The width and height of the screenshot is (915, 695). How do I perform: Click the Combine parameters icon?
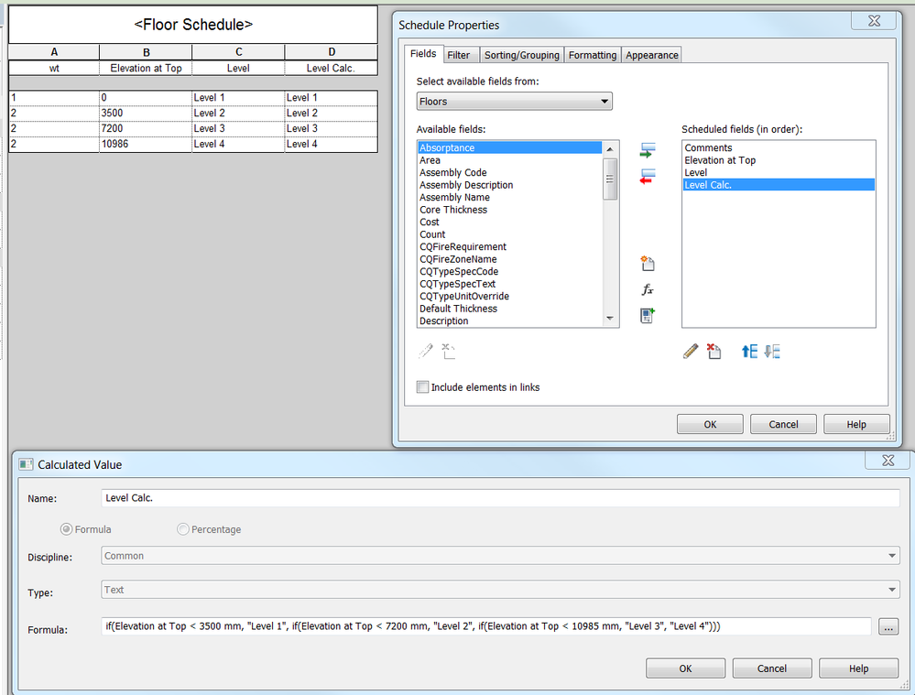(x=648, y=316)
